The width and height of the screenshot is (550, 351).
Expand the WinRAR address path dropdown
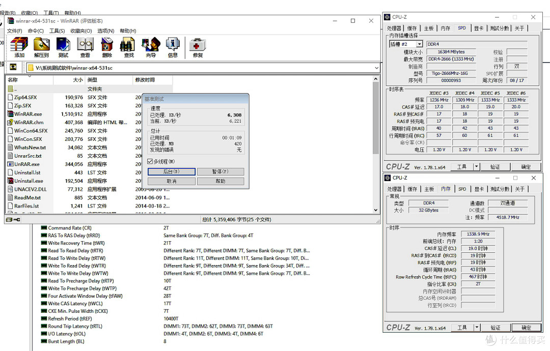point(376,68)
